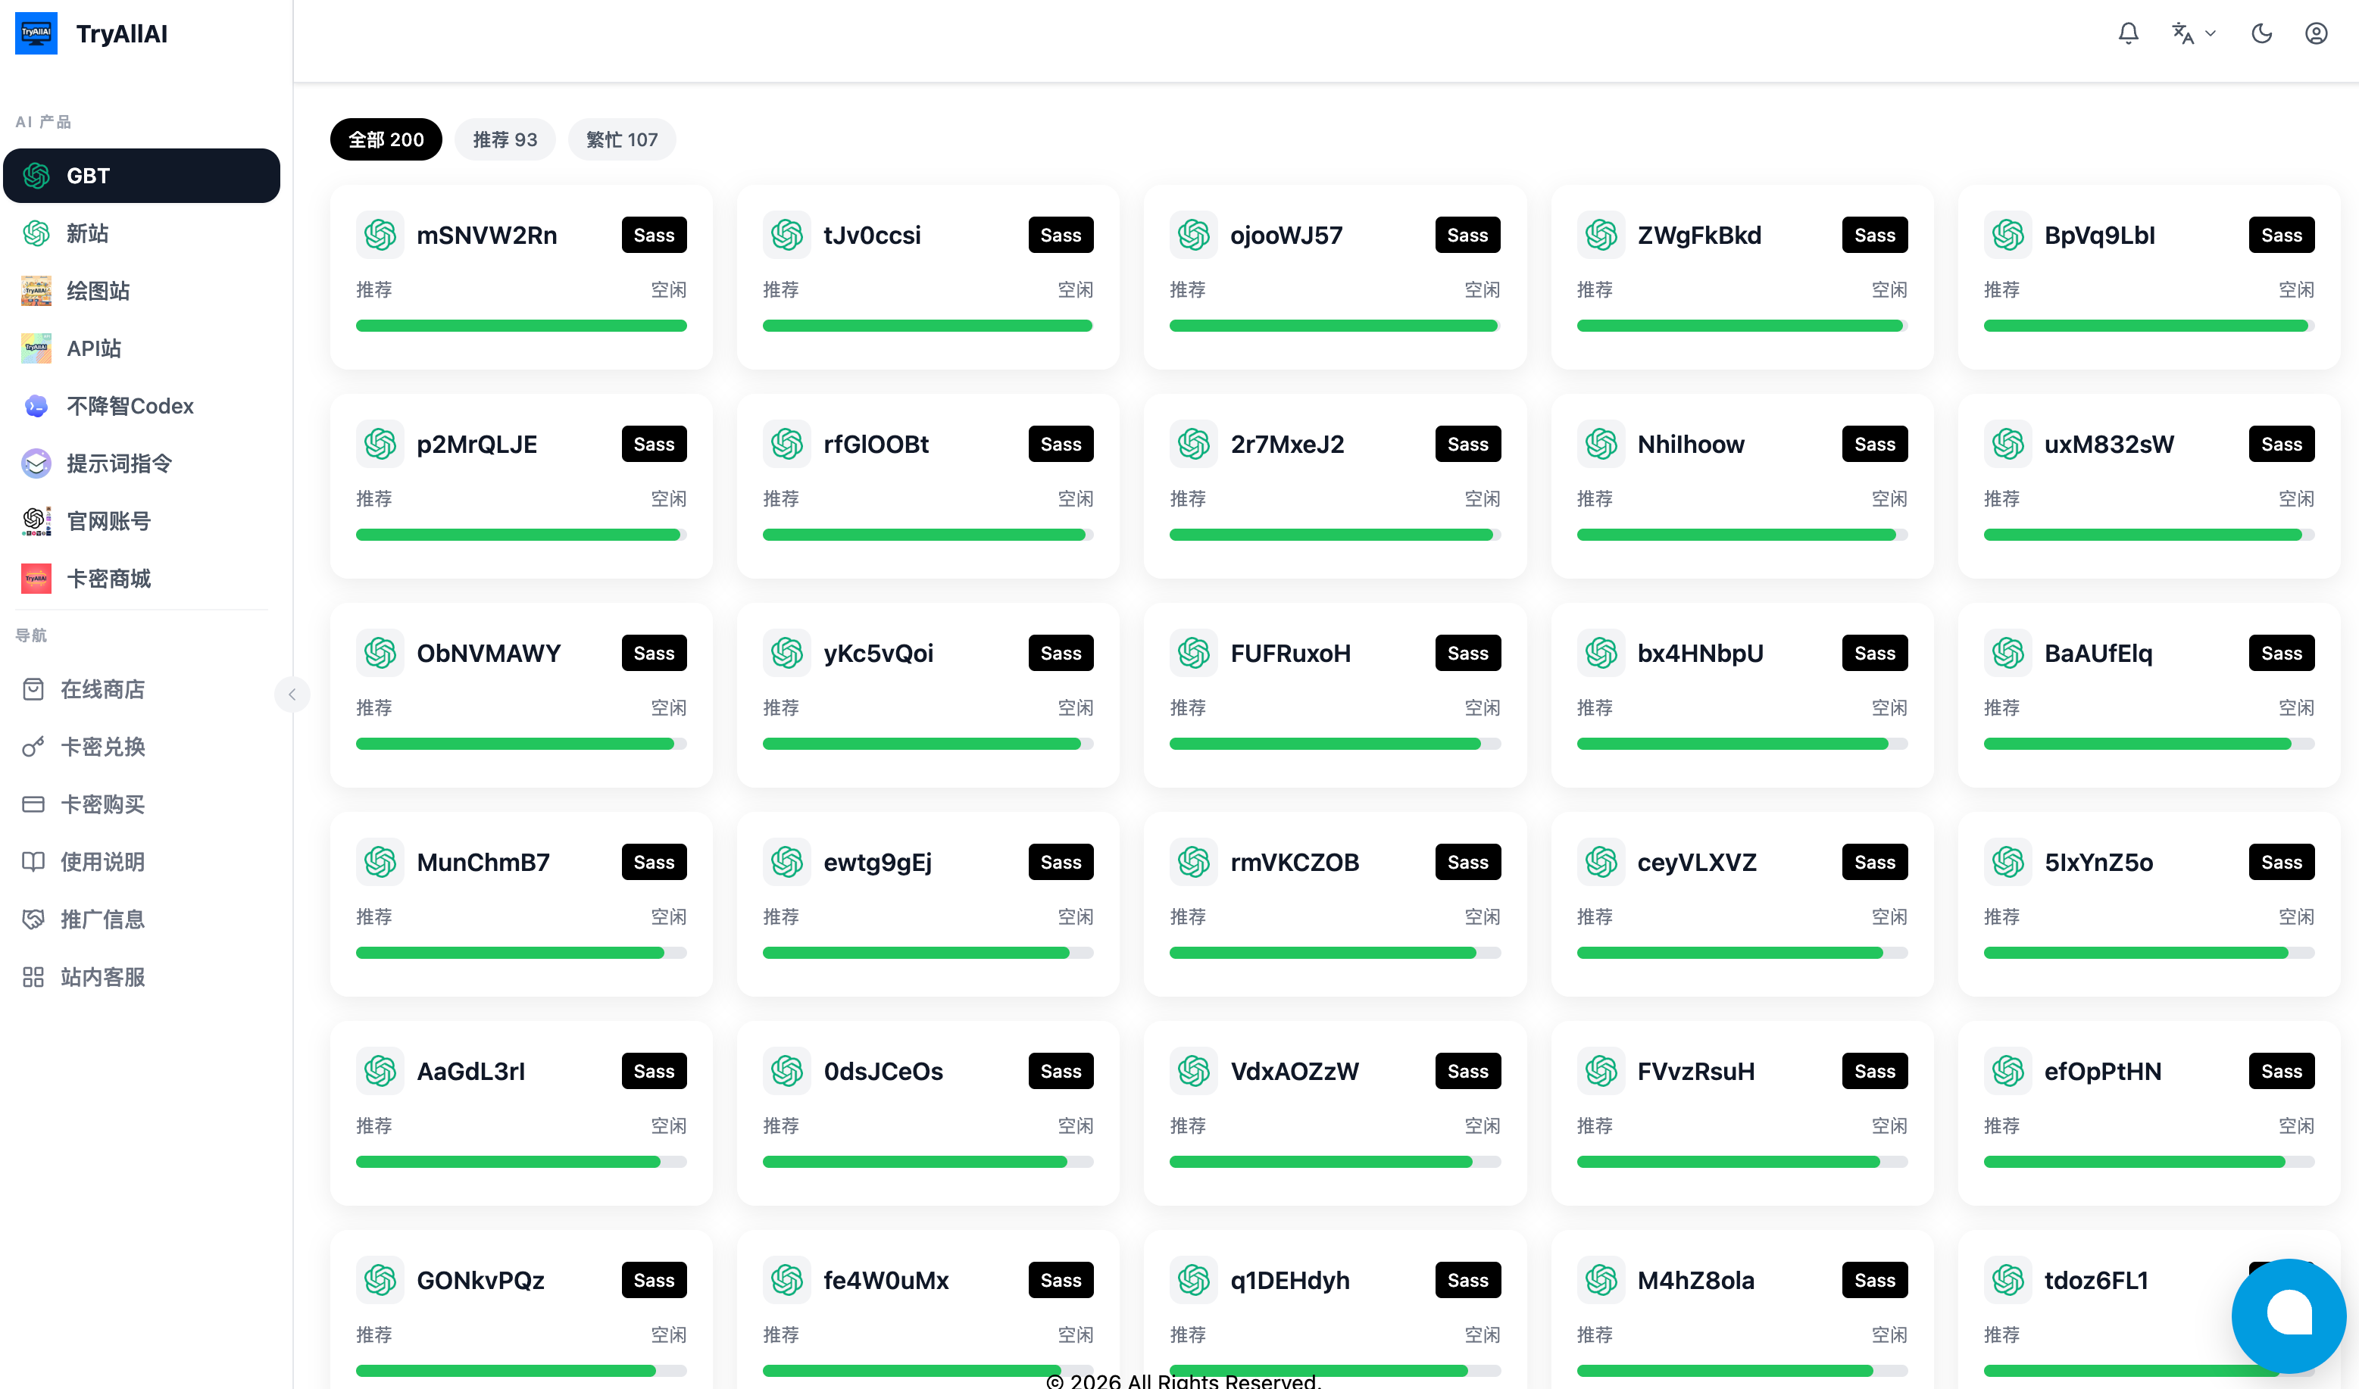The height and width of the screenshot is (1389, 2359).
Task: Open 在线商店 shop bag icon
Action: (33, 690)
